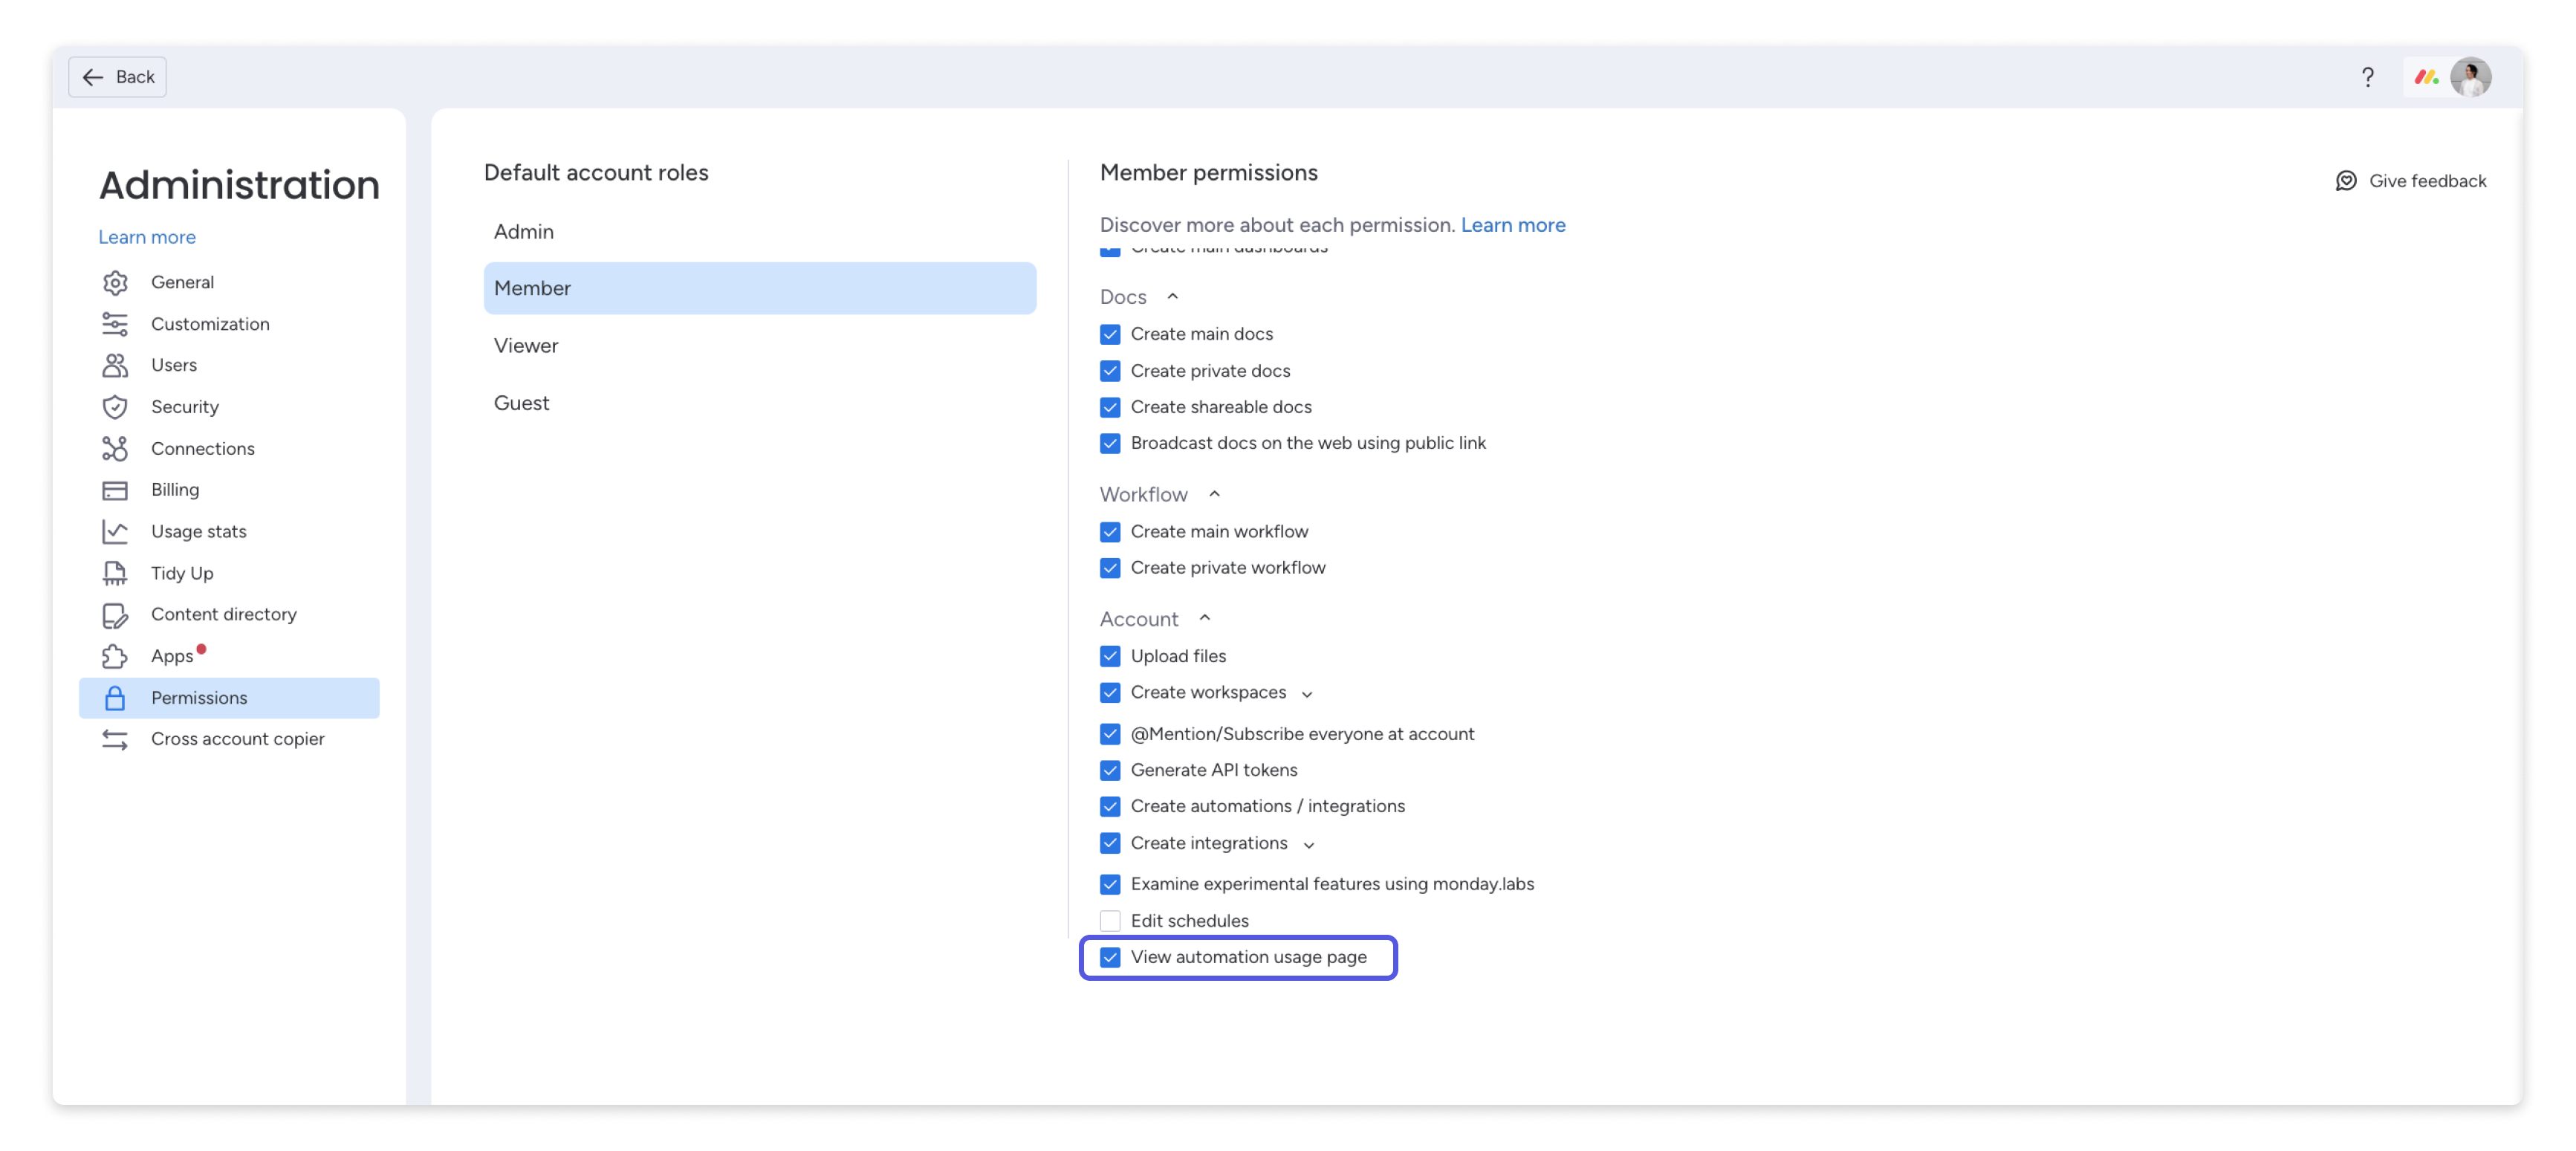The image size is (2576, 1151).
Task: Open the profile avatar menu
Action: coord(2470,77)
